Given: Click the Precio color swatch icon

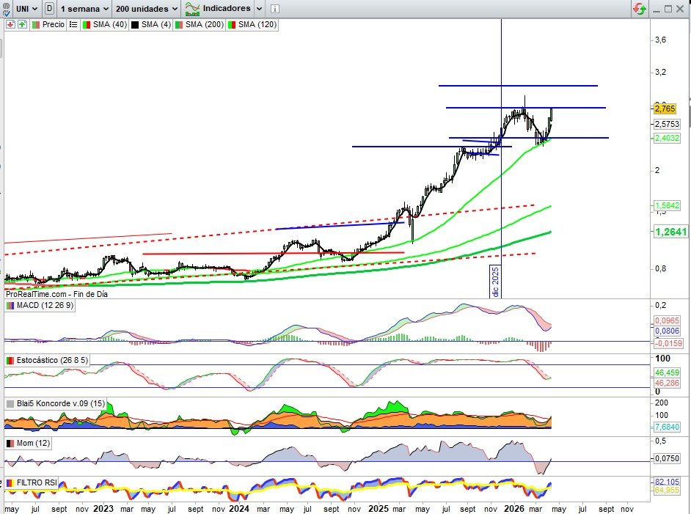Looking at the screenshot, I should click(36, 25).
